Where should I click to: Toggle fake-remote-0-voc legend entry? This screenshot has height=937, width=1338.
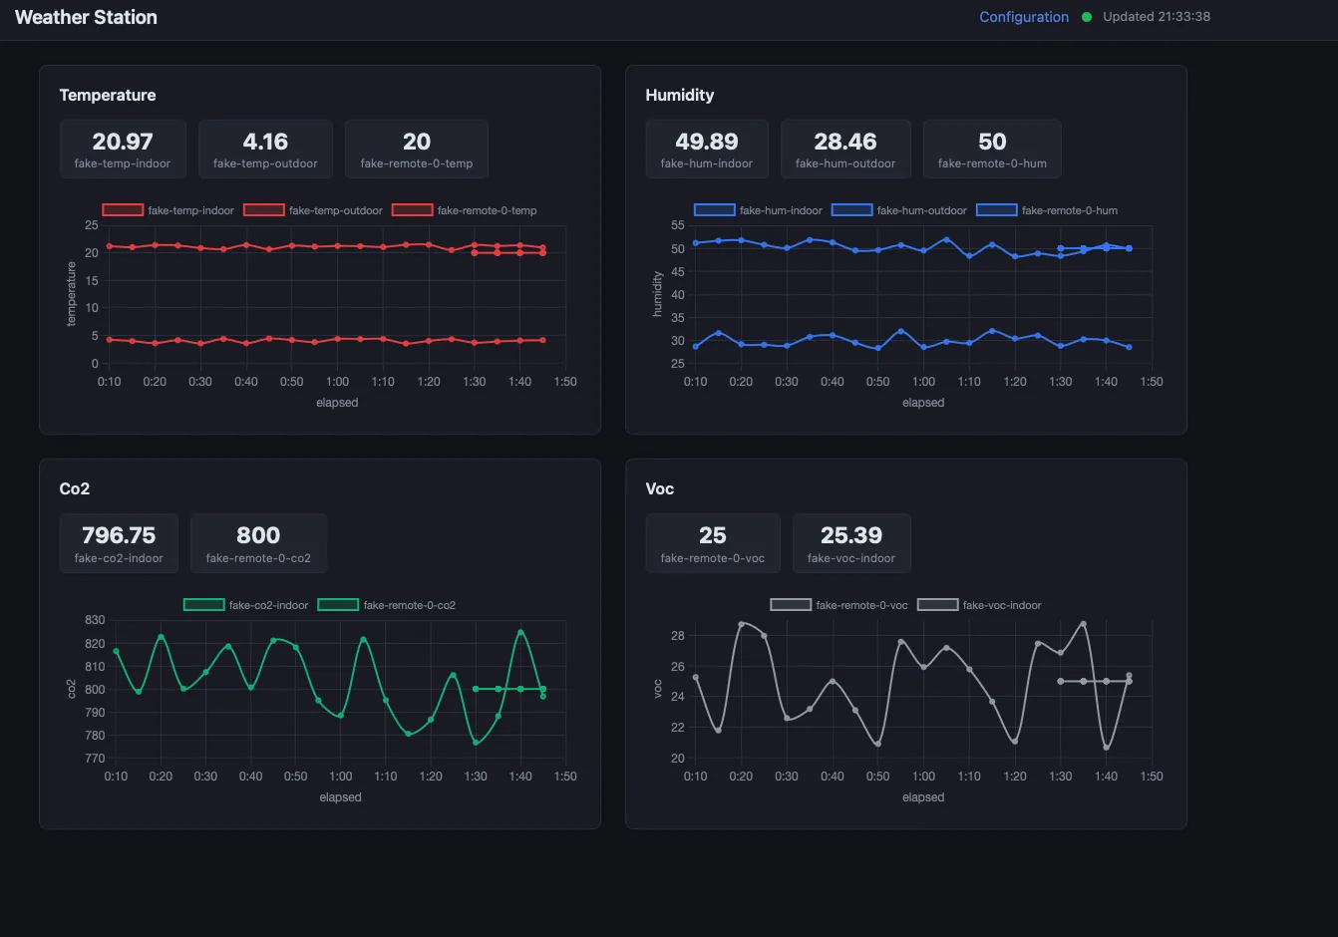pos(839,605)
